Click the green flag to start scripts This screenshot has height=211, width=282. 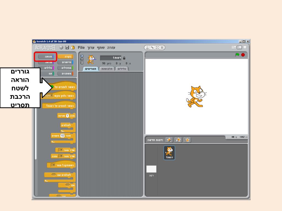pos(237,55)
